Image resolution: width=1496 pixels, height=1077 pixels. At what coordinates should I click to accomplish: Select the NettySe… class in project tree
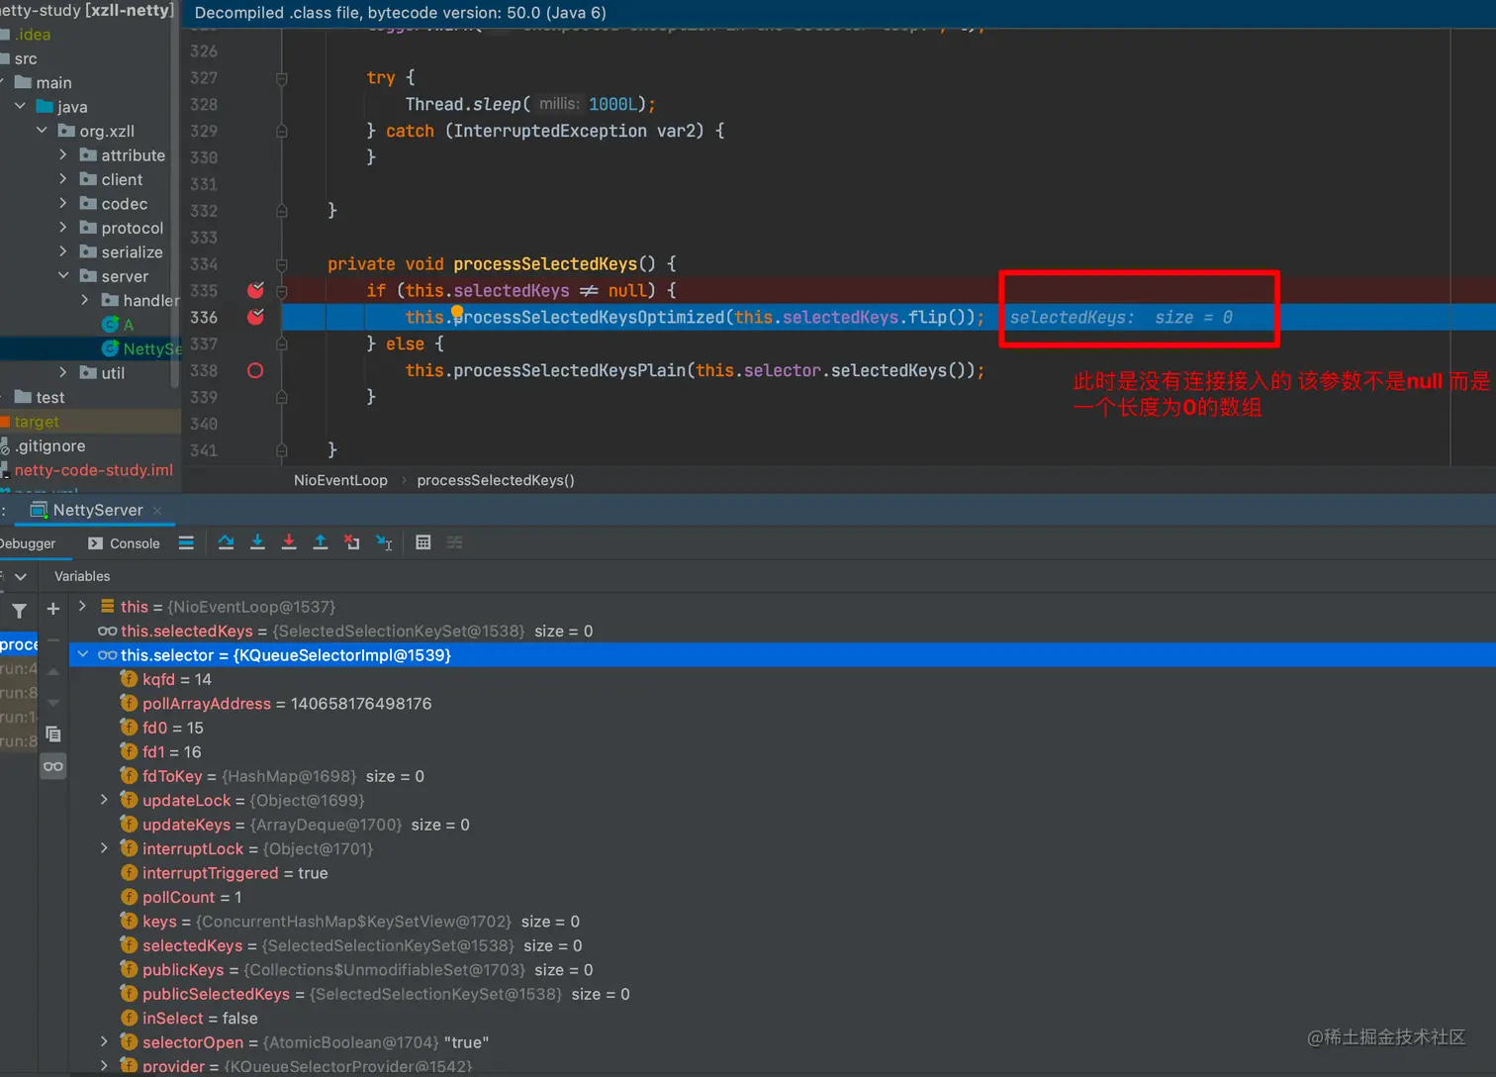point(142,348)
